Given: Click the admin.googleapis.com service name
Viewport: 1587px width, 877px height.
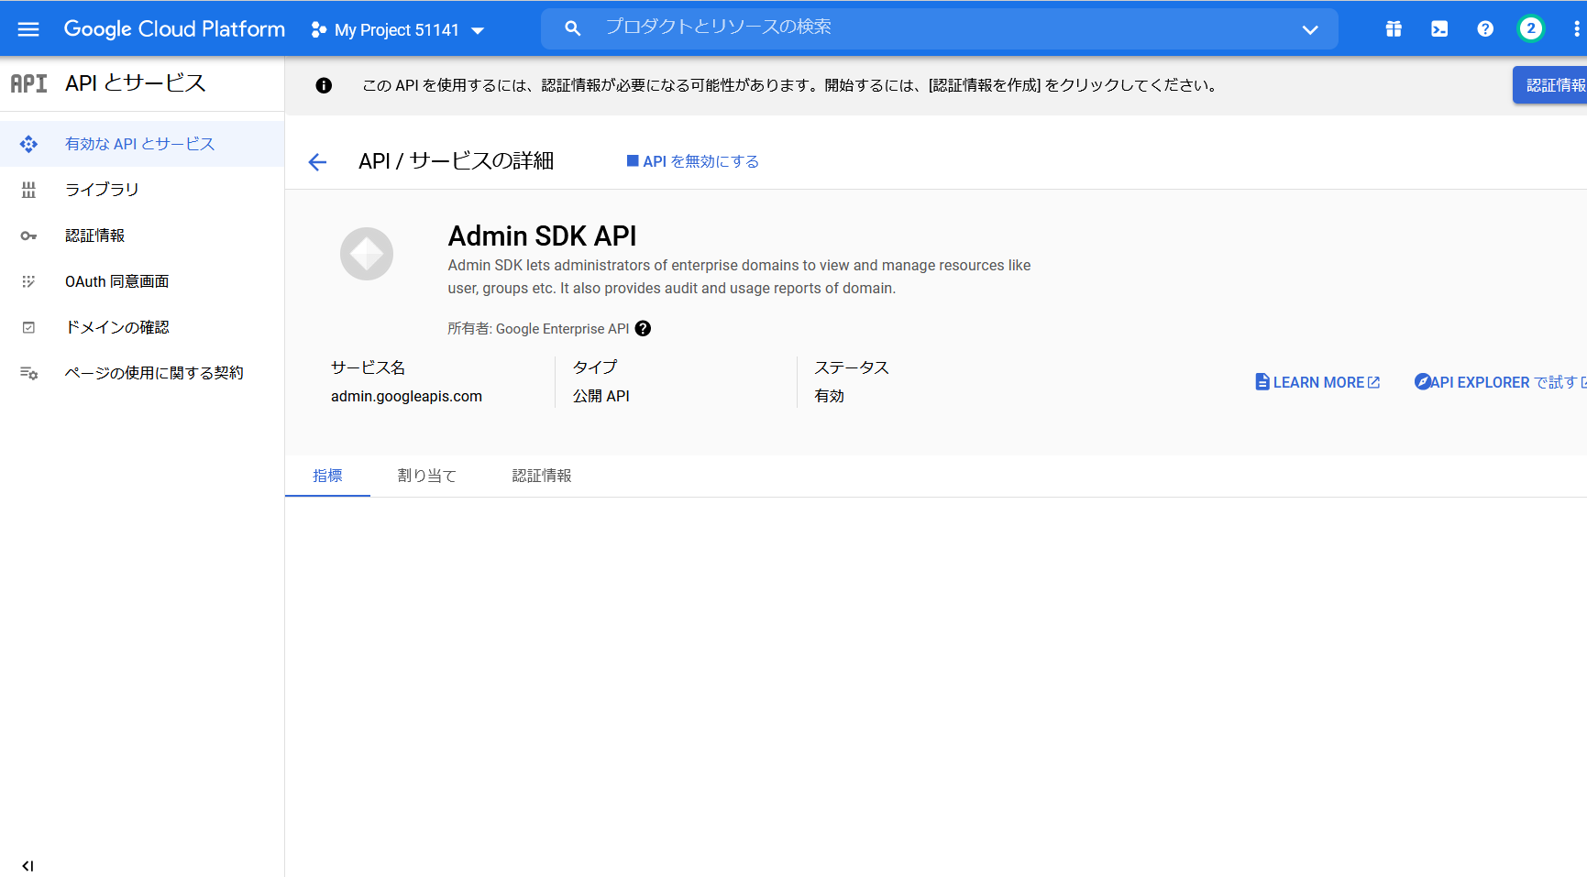Looking at the screenshot, I should point(406,396).
